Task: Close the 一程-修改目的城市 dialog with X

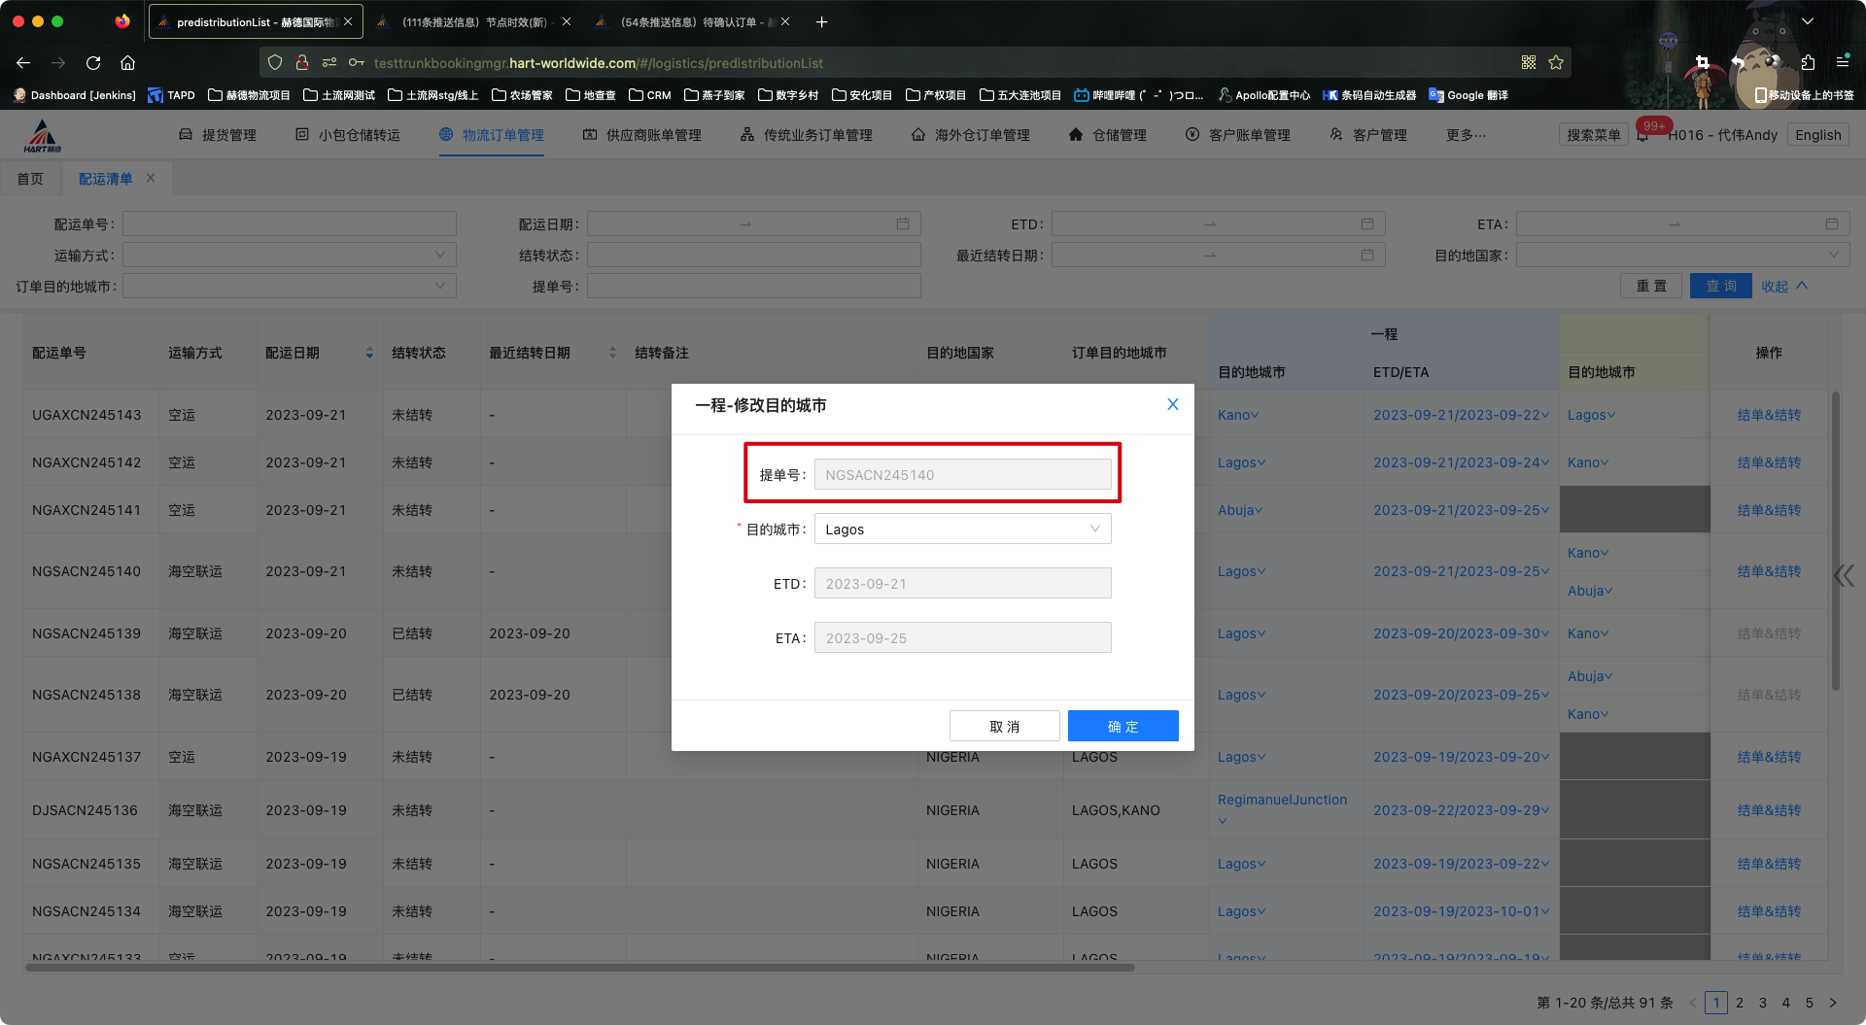Action: click(1172, 404)
